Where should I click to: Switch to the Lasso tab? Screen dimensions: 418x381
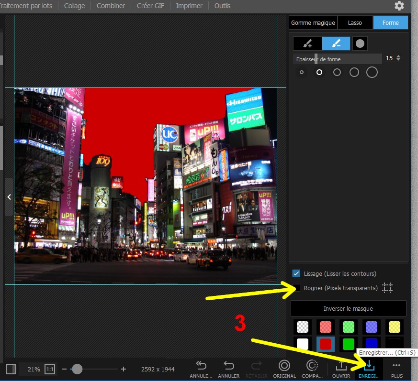pyautogui.click(x=355, y=22)
